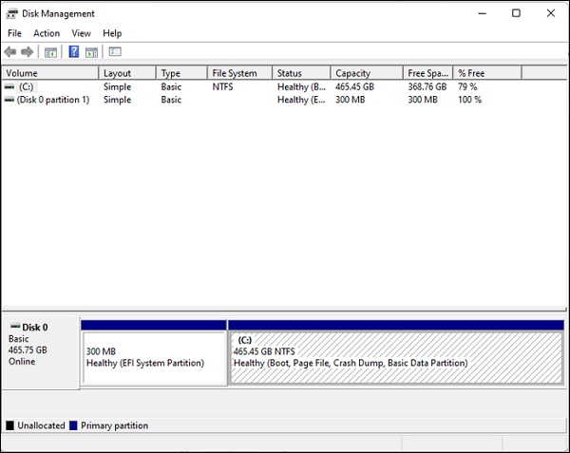The image size is (570, 453).
Task: Click the blue Help question mark icon
Action: click(x=74, y=51)
